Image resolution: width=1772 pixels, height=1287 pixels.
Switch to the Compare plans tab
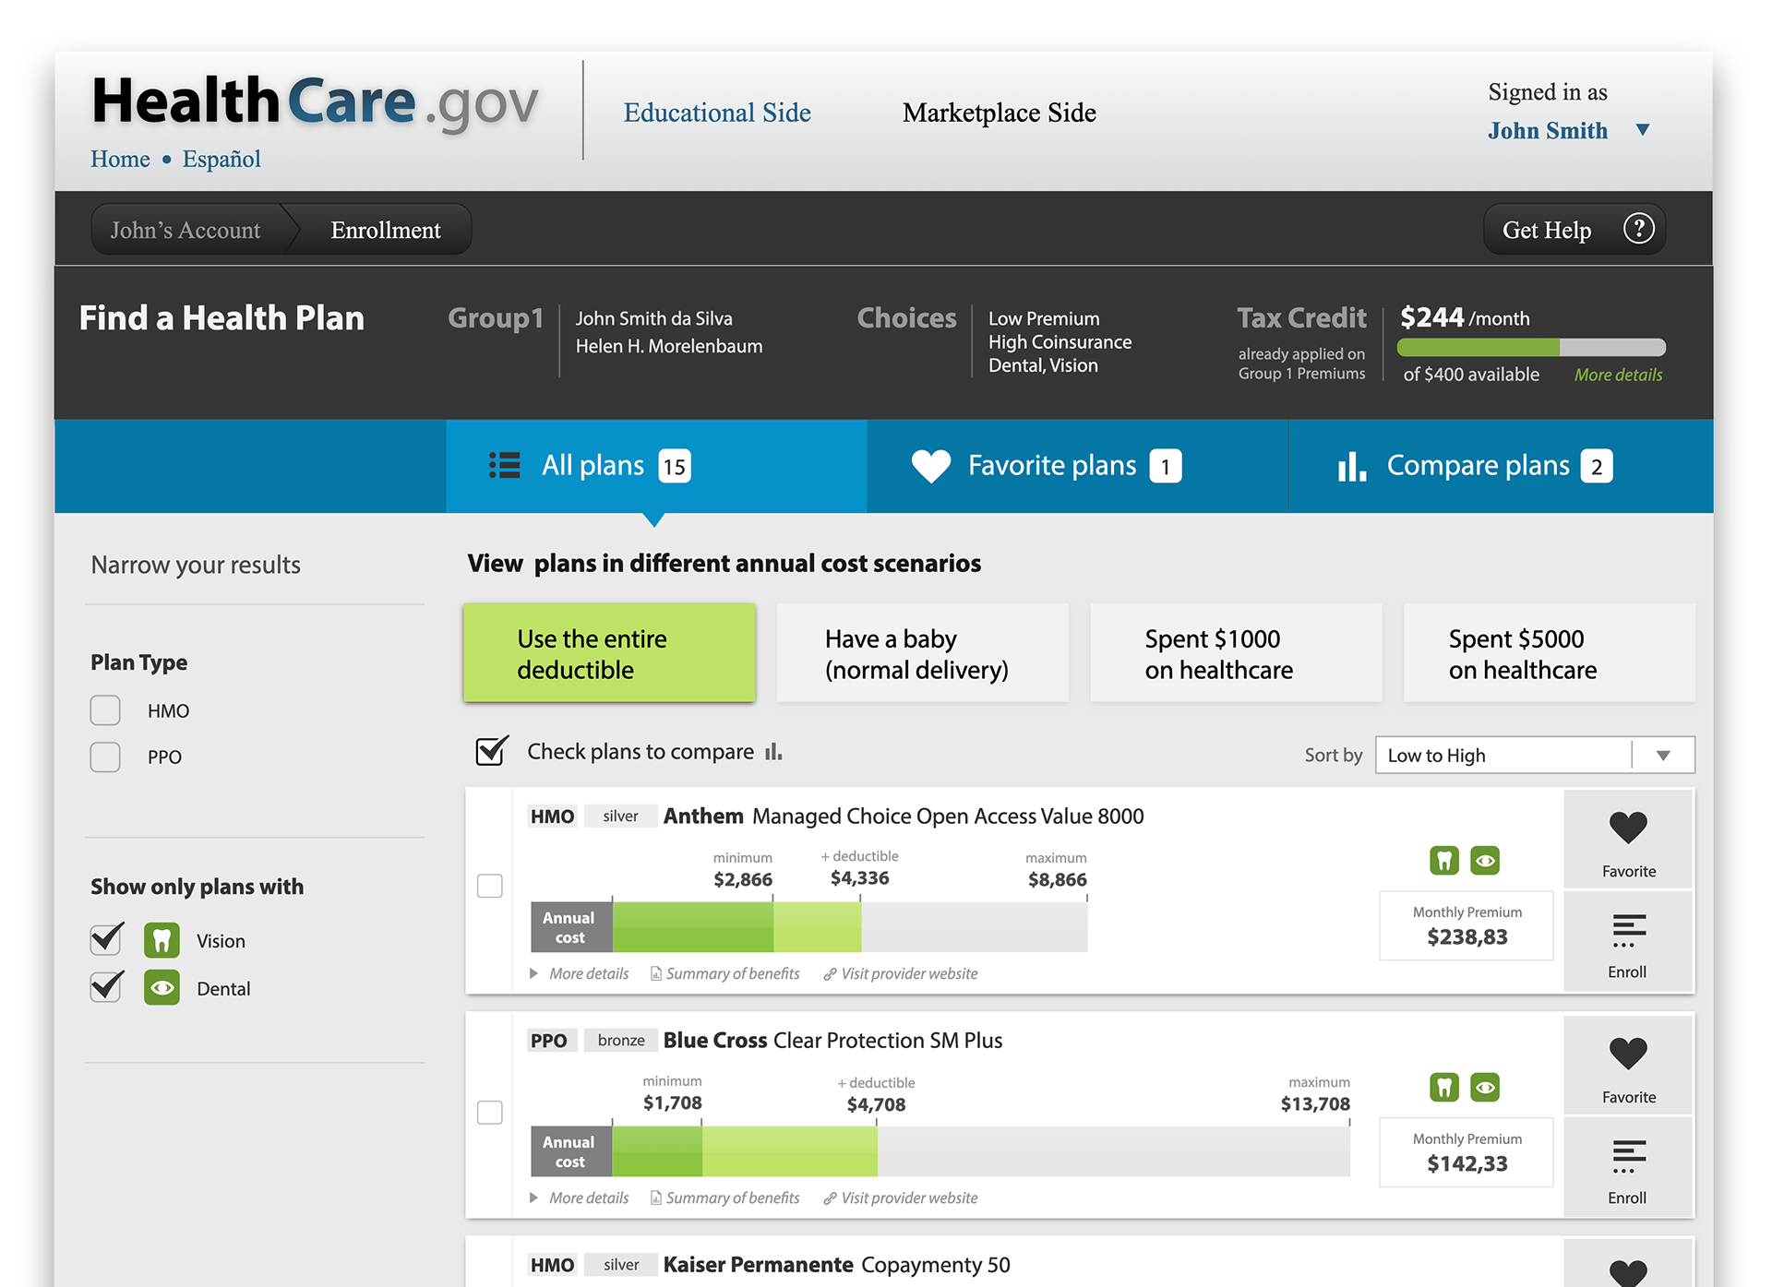pyautogui.click(x=1501, y=466)
